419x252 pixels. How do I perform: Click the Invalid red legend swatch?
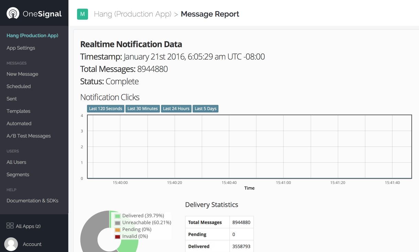[x=118, y=237]
